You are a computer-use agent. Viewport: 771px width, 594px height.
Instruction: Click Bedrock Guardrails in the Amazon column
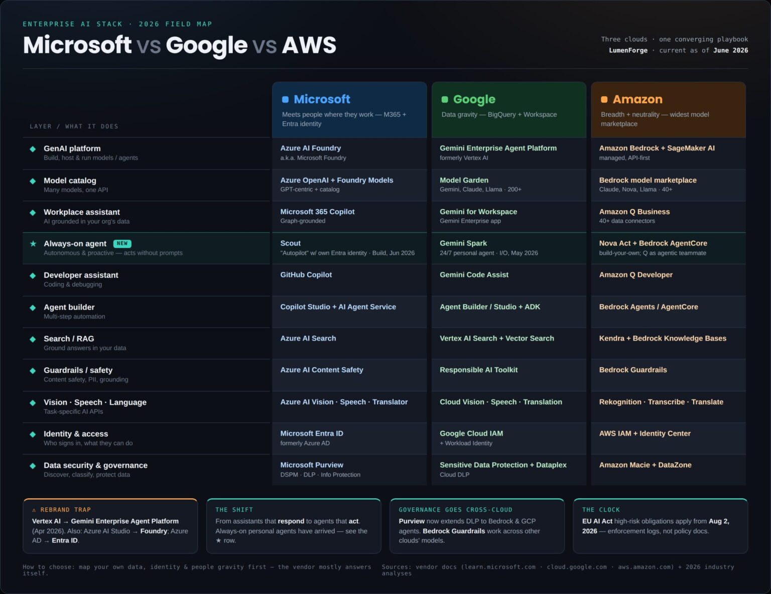[633, 370]
